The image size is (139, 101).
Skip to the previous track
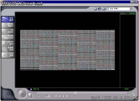tap(56, 96)
